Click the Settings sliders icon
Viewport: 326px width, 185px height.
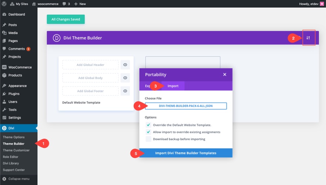4,118
